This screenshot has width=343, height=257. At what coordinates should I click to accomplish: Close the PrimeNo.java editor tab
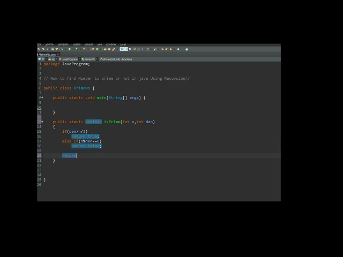(58, 55)
